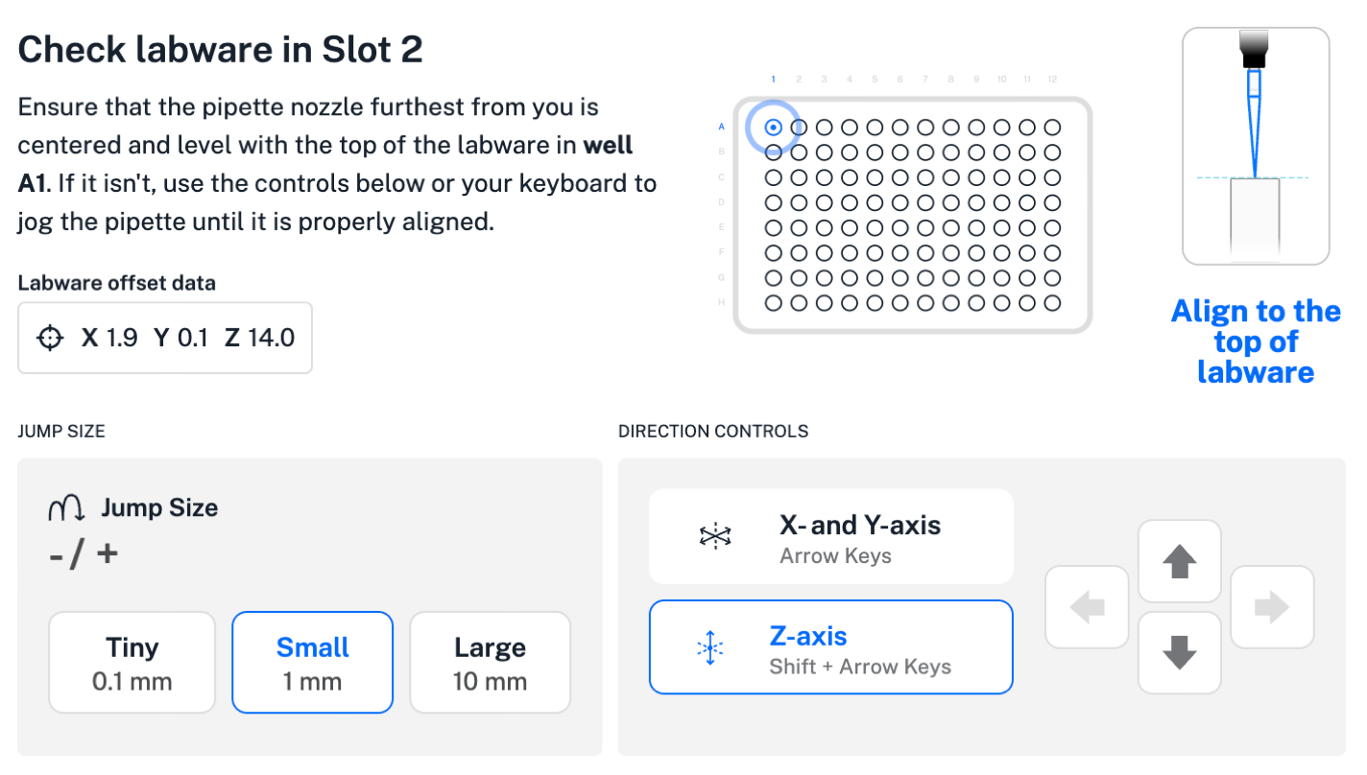Click the right arrow jog button
Image resolution: width=1367 pixels, height=775 pixels.
click(x=1272, y=607)
